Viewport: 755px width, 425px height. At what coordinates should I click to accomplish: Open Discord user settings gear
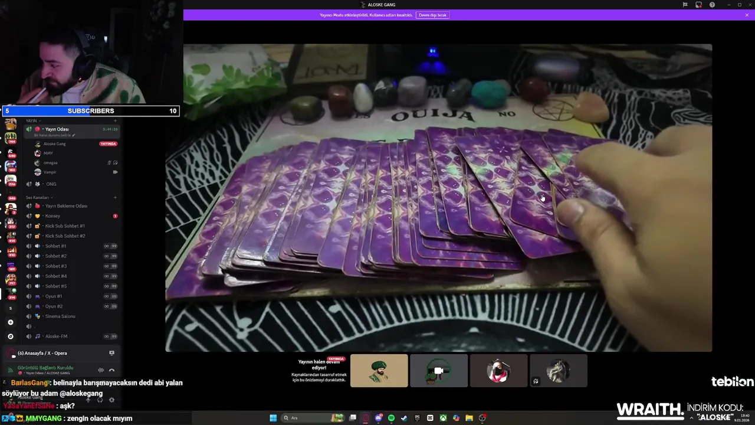click(x=111, y=400)
